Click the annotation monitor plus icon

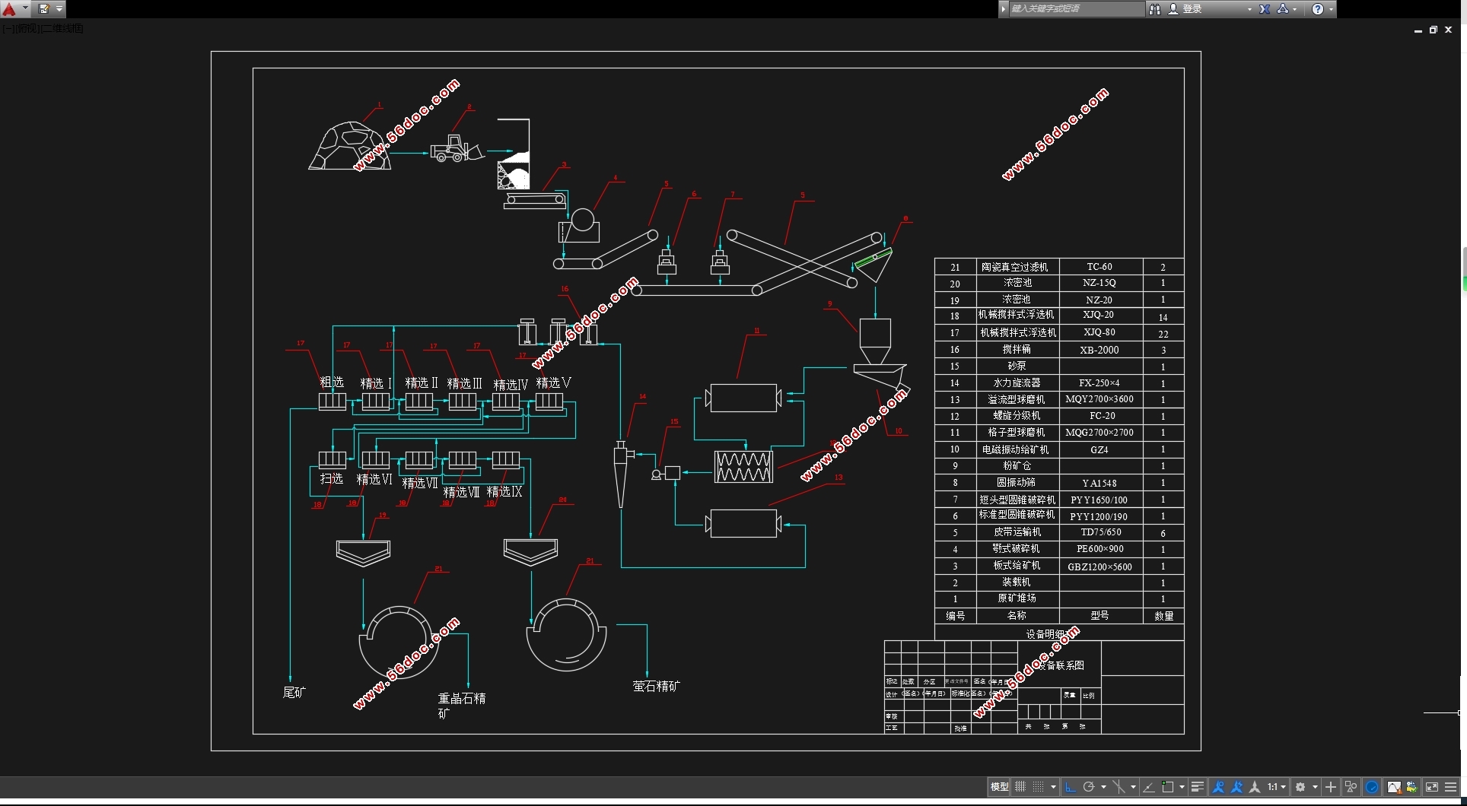click(1331, 787)
